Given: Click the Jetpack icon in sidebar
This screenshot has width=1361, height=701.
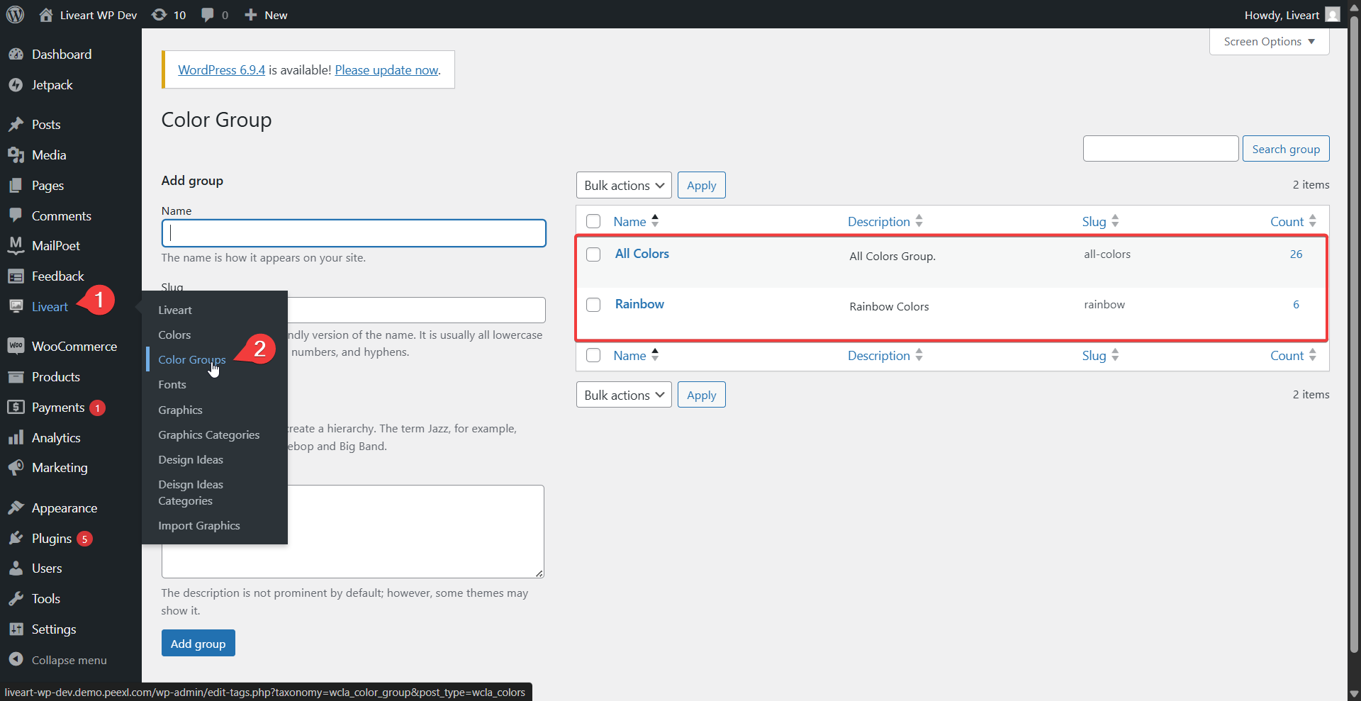Looking at the screenshot, I should point(16,85).
